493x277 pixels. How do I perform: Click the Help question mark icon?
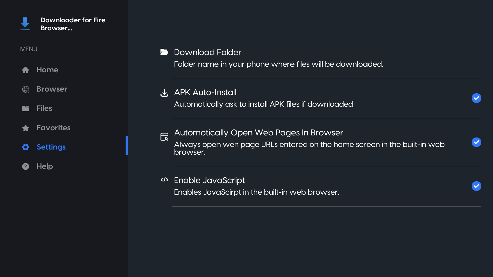tap(26, 166)
